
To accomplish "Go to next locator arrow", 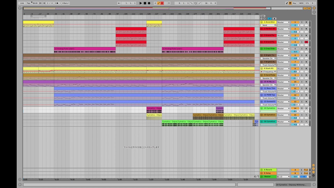I will 264,19.
